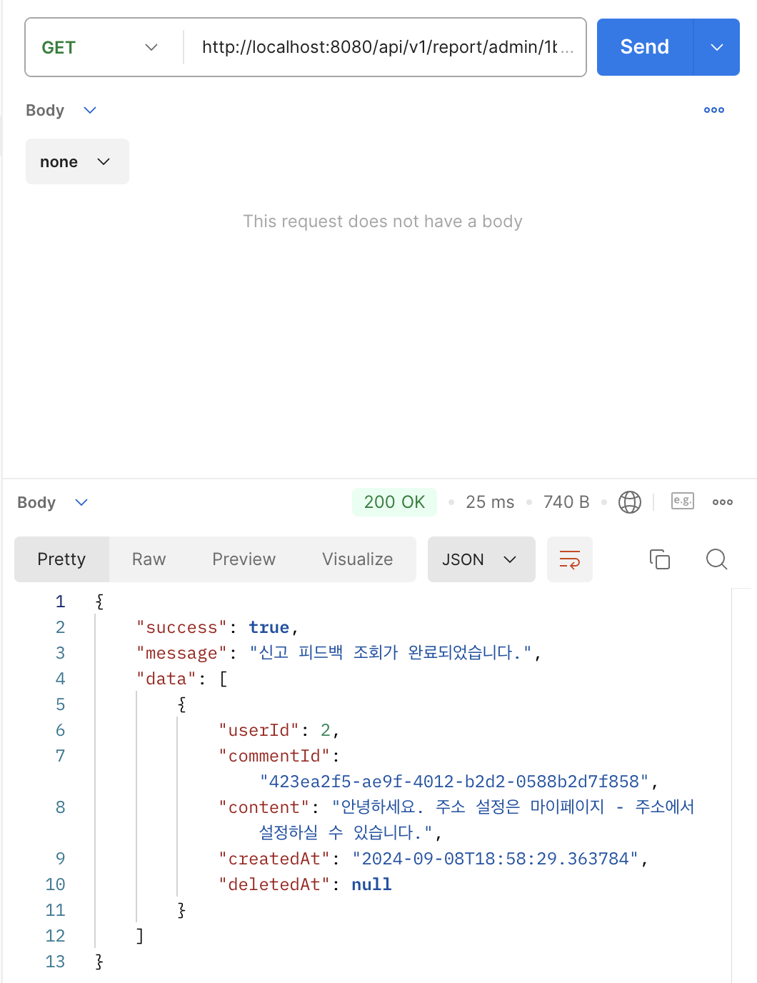Screen dimensions: 757x983
Task: Expand the Send button arrow options
Action: coord(716,47)
